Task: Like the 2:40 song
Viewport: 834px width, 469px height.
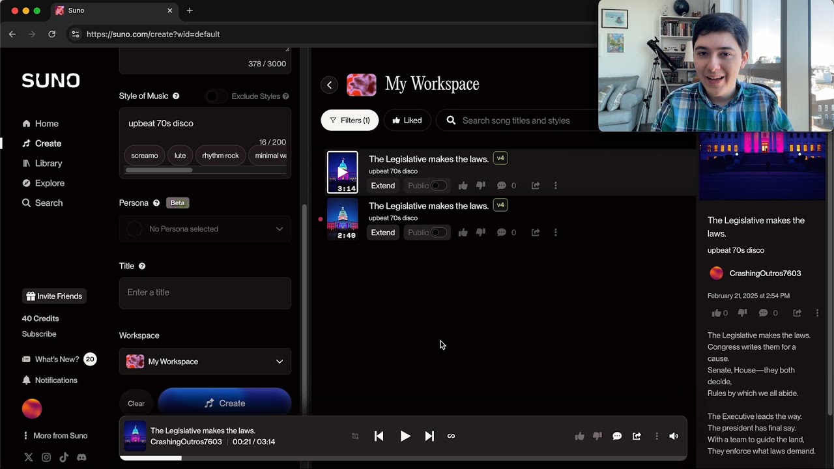Action: point(463,233)
